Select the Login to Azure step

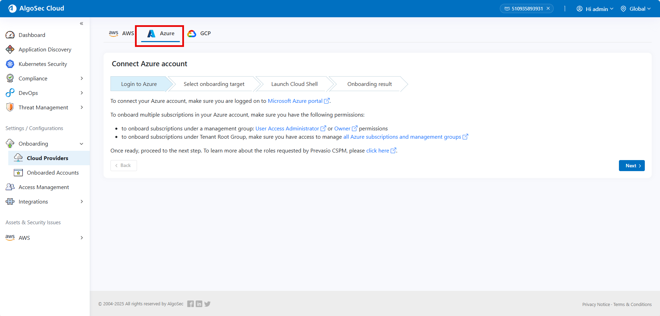point(139,84)
